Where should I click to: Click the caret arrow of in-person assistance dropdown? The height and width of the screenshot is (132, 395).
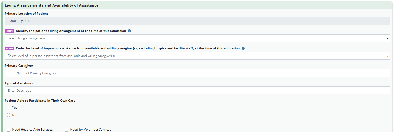pos(387,56)
